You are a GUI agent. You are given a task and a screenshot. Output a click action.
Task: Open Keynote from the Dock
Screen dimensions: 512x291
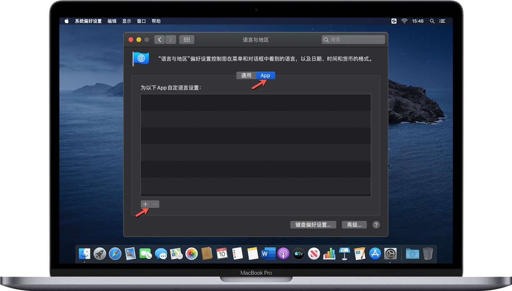[344, 254]
